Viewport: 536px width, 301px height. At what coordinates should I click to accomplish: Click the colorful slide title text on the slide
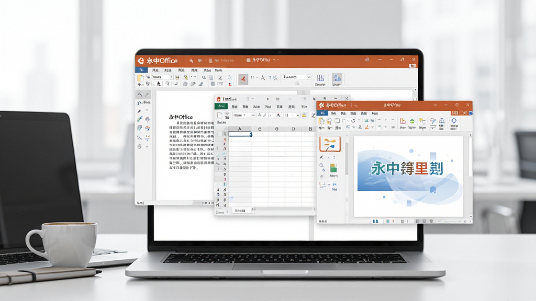[x=407, y=168]
